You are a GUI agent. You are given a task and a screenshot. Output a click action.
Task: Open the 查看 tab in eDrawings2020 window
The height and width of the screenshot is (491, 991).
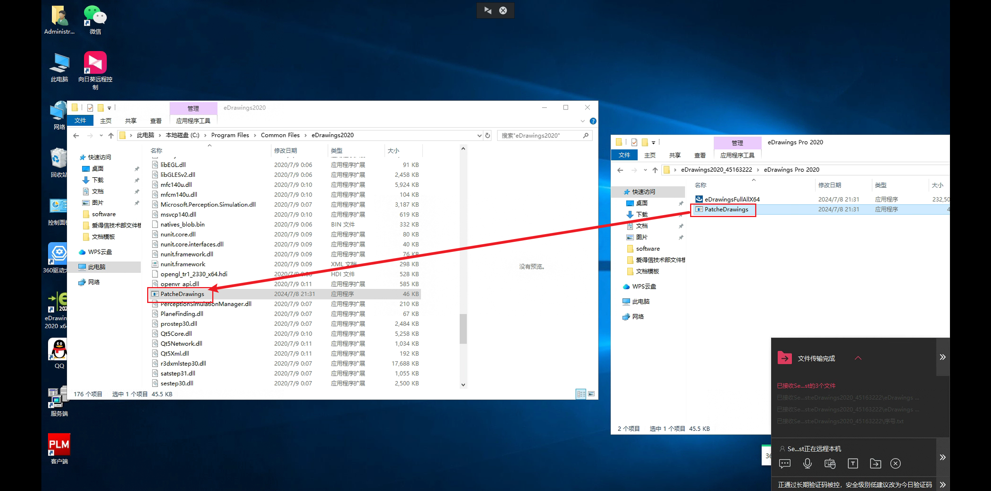[156, 121]
